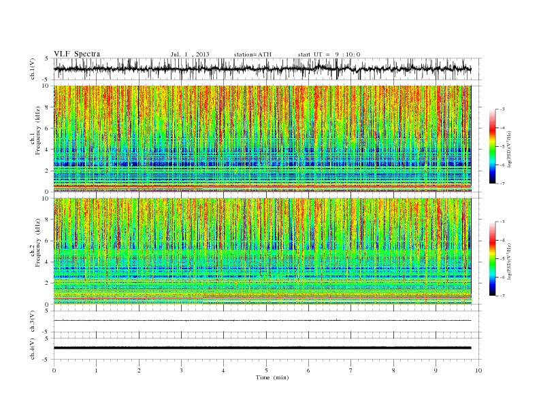Click the 7 minute tick label on time axis

(x=351, y=370)
